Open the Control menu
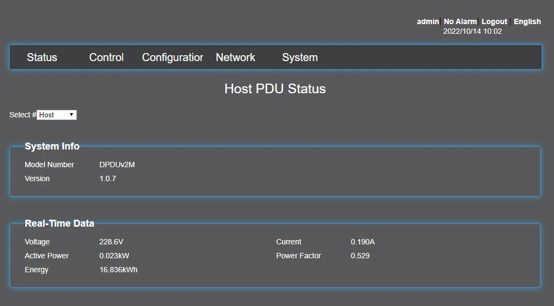 tap(106, 57)
